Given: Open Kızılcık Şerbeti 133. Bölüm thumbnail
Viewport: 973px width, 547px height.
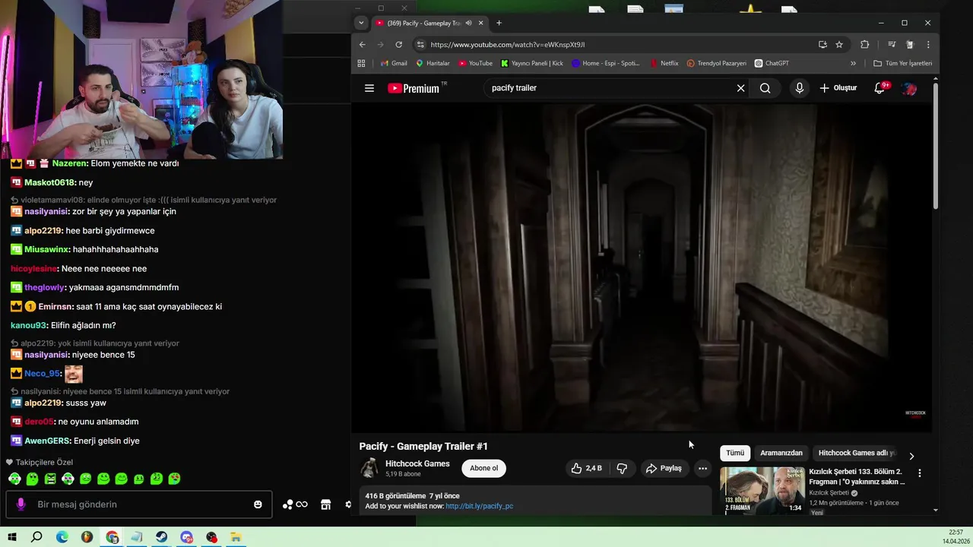Looking at the screenshot, I should (x=762, y=491).
